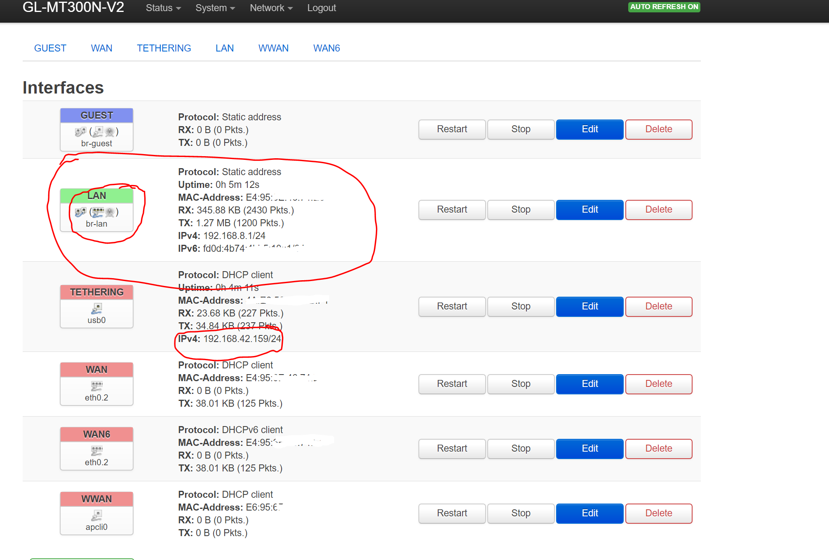Viewport: 829px width, 560px height.
Task: Click the WAN eth0.2 switch icon
Action: point(96,386)
